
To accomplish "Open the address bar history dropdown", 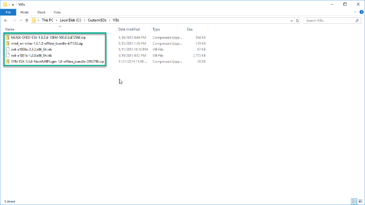I will [292, 20].
